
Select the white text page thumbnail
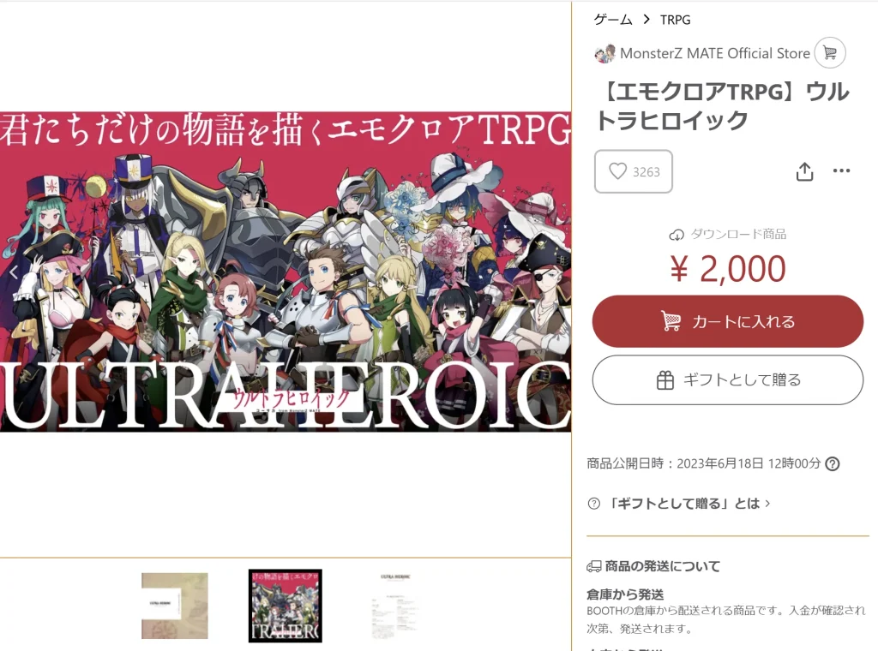coord(396,606)
